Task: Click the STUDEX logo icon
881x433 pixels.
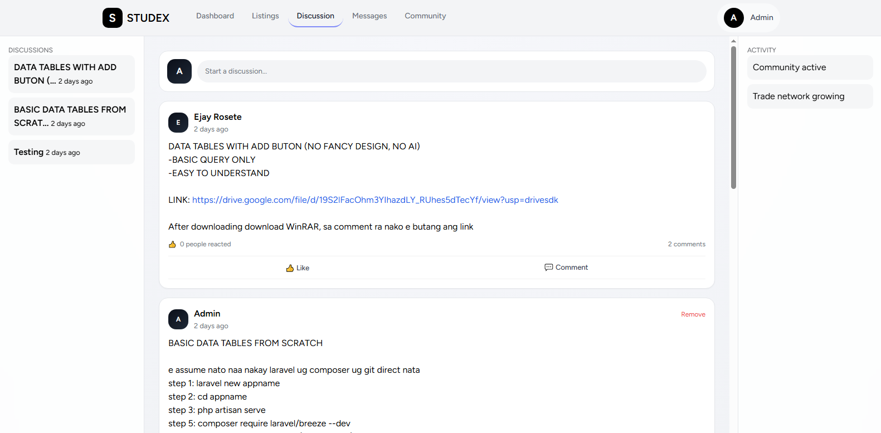Action: (113, 18)
